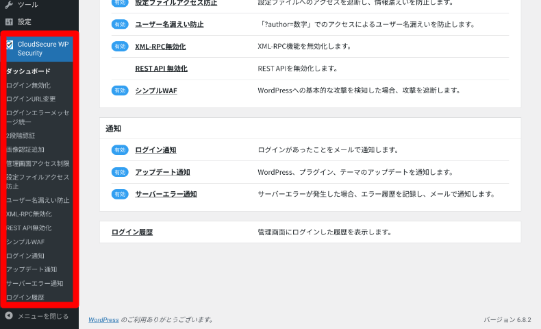This screenshot has width=541, height=329.
Task: Open 2段階認証 submenu item
Action: click(x=21, y=136)
